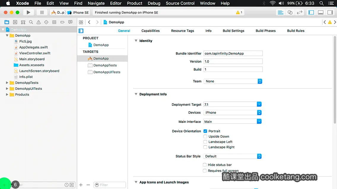The image size is (337, 189).
Task: Open the Report navigator speech bubble
Action: pos(70,22)
